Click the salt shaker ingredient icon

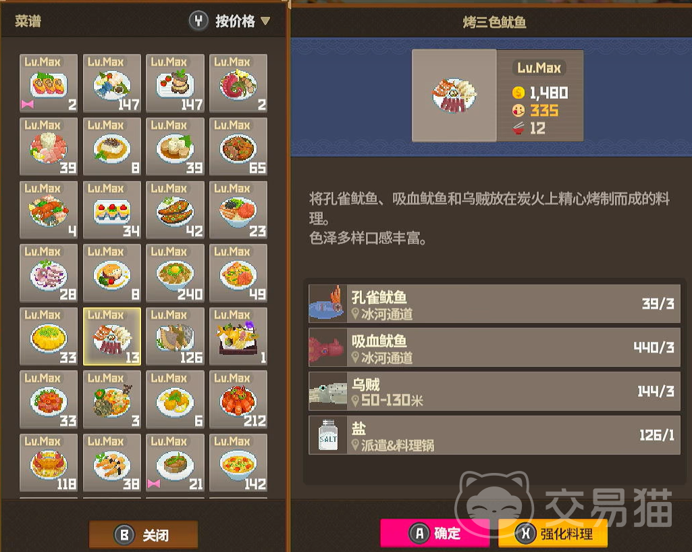[327, 435]
